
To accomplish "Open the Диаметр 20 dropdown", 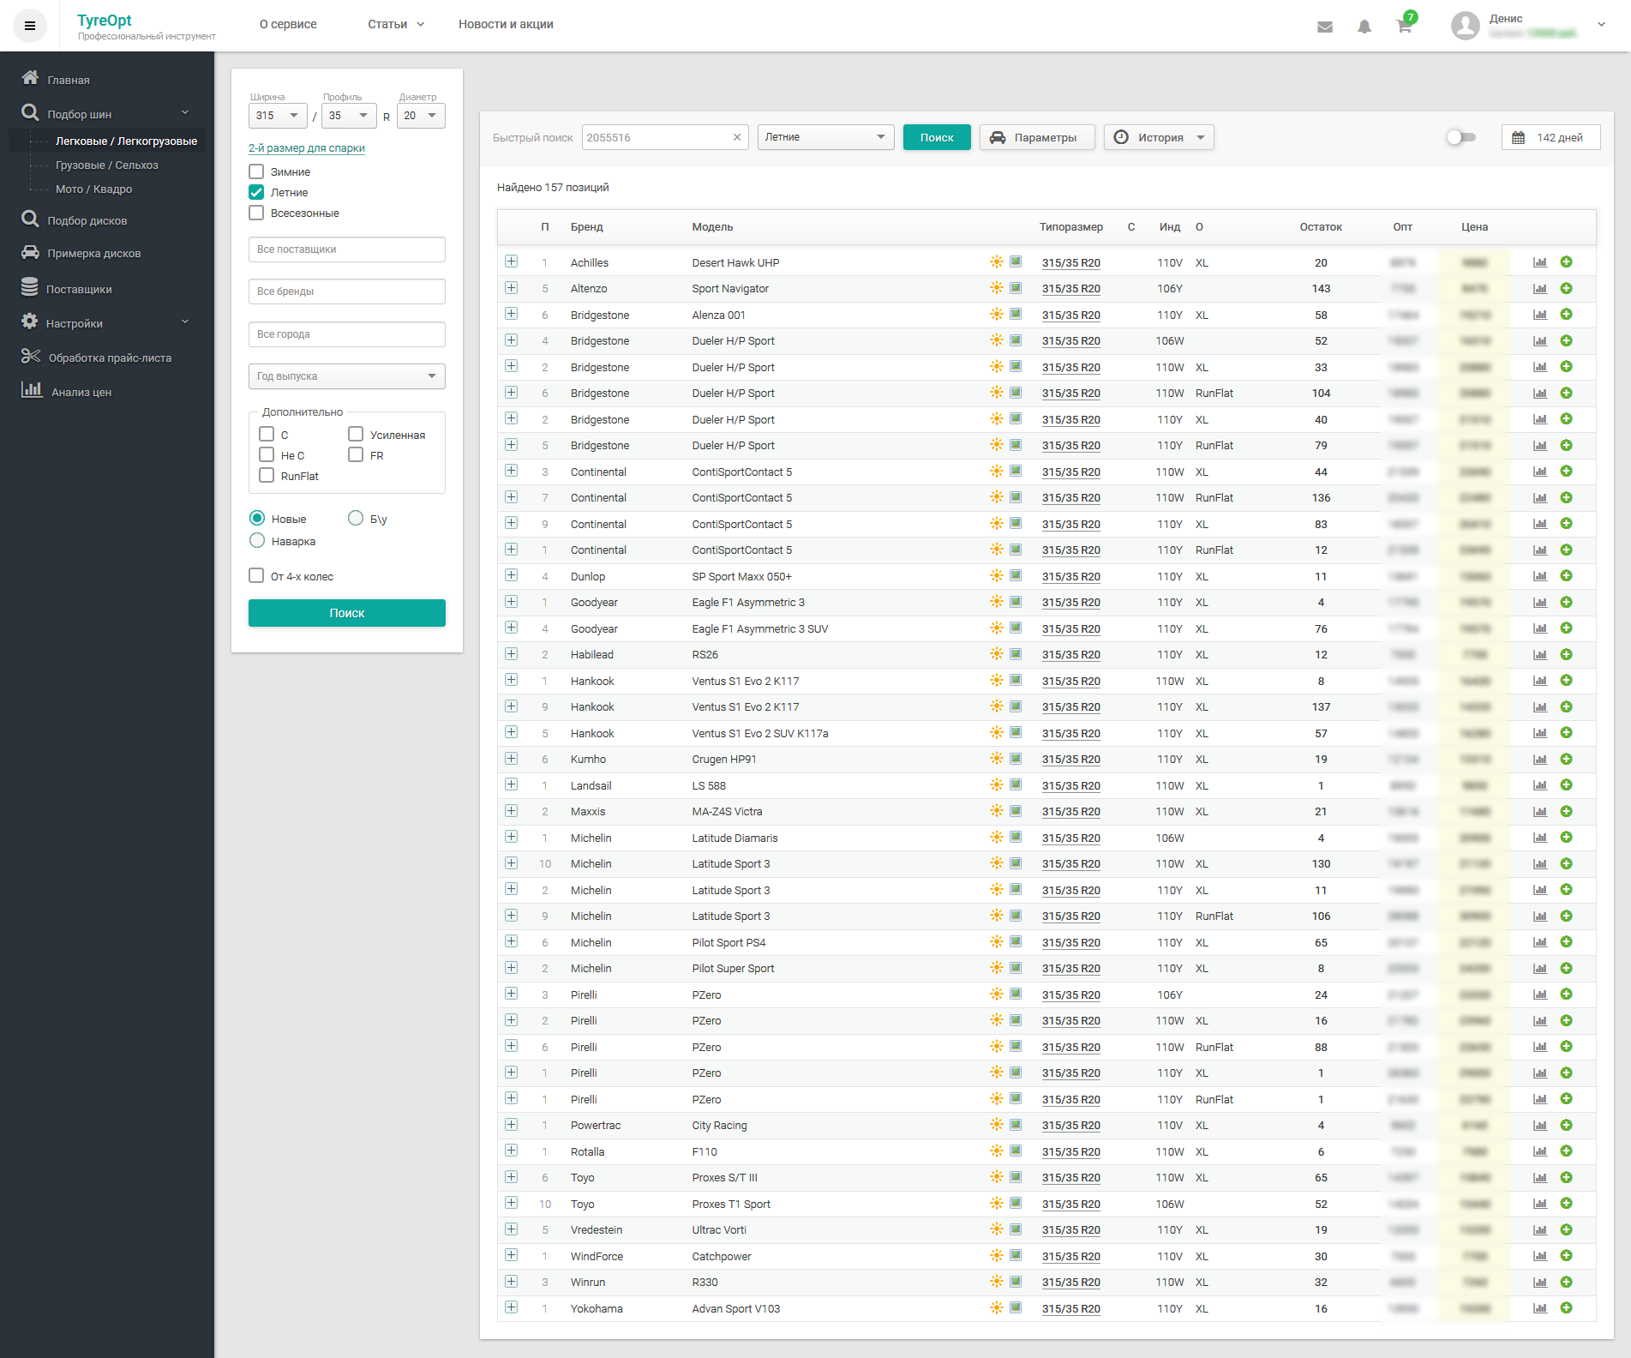I will click(x=421, y=116).
